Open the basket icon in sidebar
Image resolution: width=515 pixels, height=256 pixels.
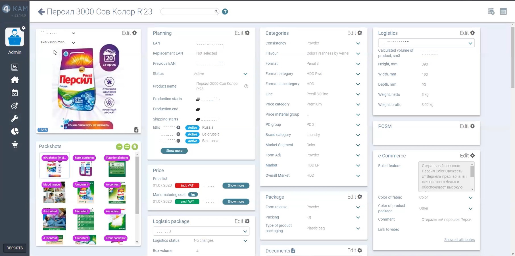15,144
